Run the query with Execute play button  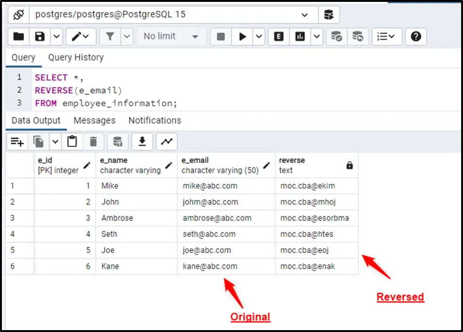coord(243,37)
